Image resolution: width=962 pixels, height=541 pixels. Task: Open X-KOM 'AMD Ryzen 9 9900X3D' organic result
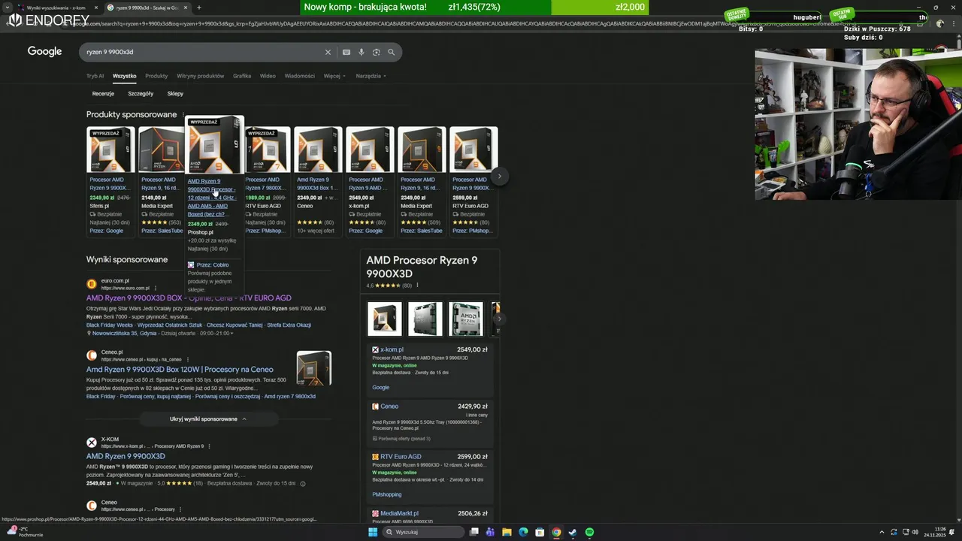(126, 456)
